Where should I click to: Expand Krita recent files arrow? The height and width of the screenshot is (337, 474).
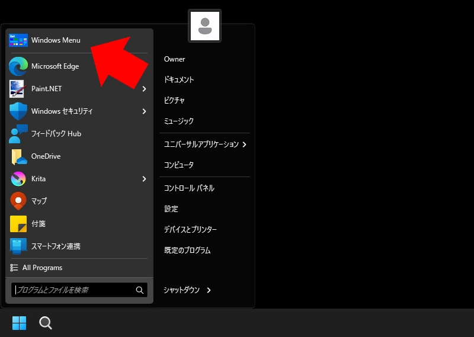coord(144,179)
